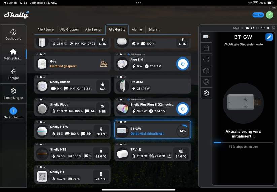Click the sync icon in panel header
Screen dimensions: 277x192
pos(253,28)
